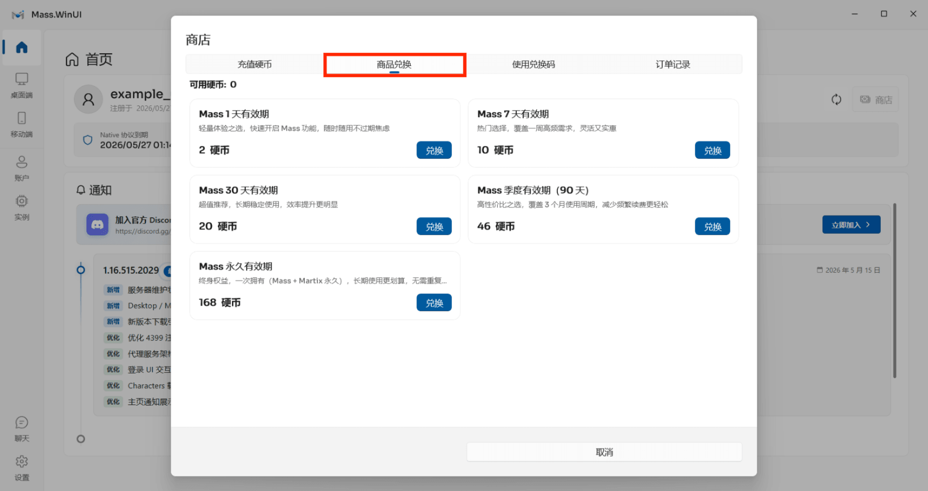The height and width of the screenshot is (491, 928).
Task: Switch to the 商品兑换 tab
Action: pyautogui.click(x=394, y=64)
